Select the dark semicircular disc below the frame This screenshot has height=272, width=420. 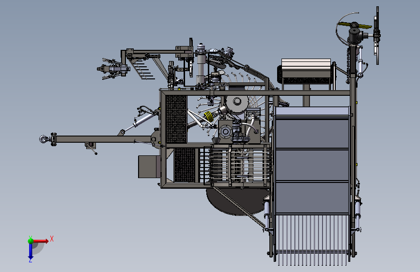tap(237, 201)
